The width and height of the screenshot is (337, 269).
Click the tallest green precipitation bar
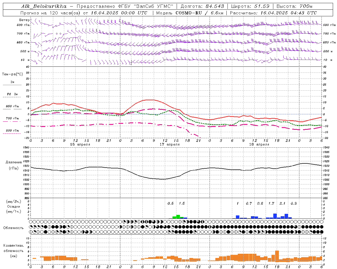point(178,217)
